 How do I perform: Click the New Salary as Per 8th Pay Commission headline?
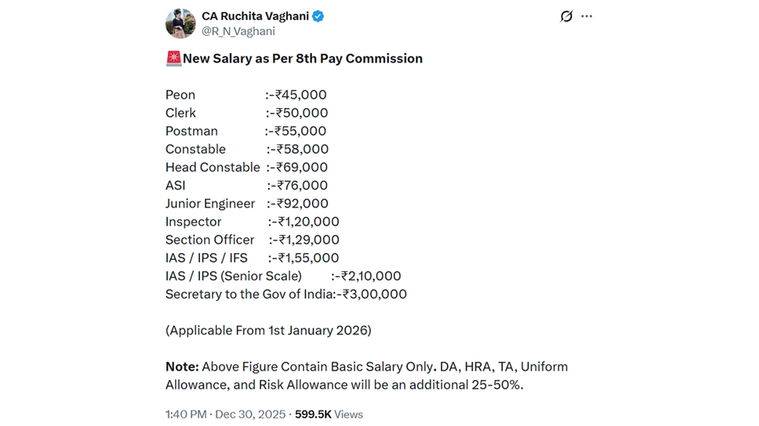click(302, 59)
